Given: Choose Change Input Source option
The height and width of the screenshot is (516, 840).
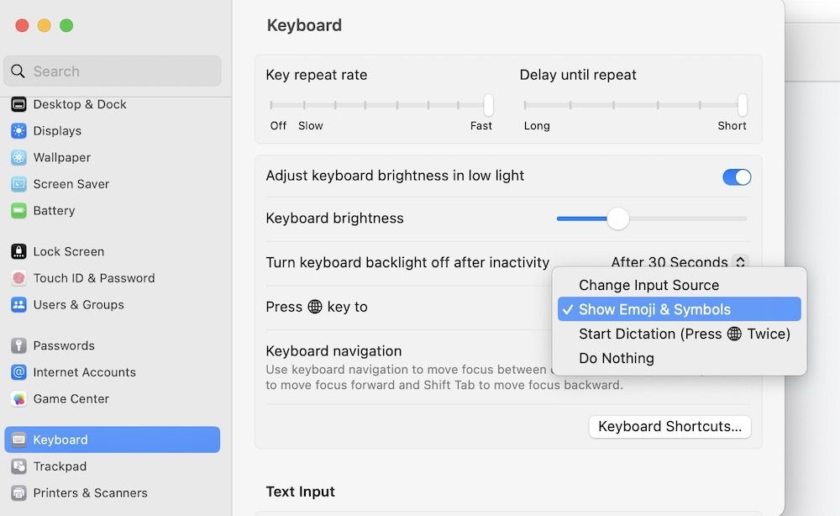Looking at the screenshot, I should click(648, 286).
